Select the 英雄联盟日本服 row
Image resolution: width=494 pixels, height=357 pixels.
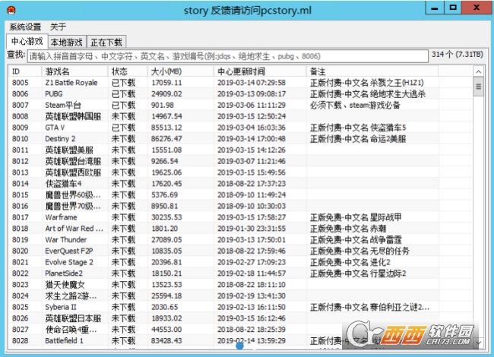coord(240,318)
